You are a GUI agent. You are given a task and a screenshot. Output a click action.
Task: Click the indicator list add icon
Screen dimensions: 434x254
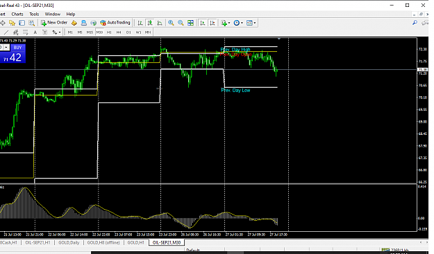pyautogui.click(x=224, y=23)
